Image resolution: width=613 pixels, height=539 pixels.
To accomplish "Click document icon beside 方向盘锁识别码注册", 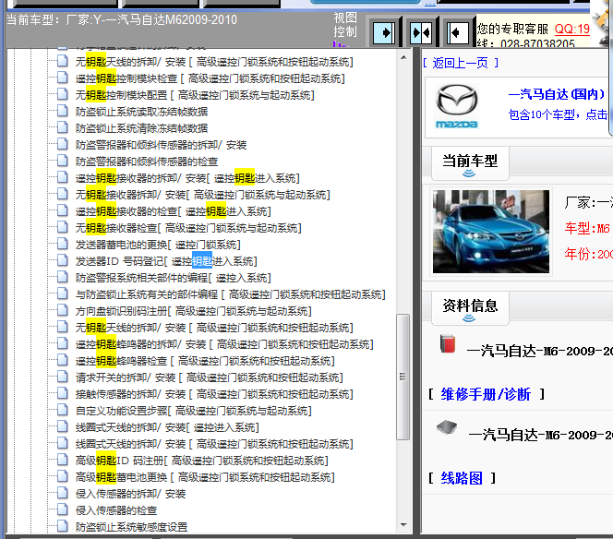I will point(62,310).
